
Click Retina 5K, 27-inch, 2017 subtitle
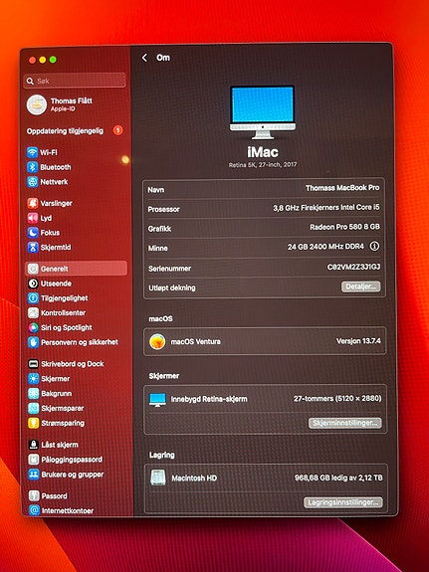point(263,165)
